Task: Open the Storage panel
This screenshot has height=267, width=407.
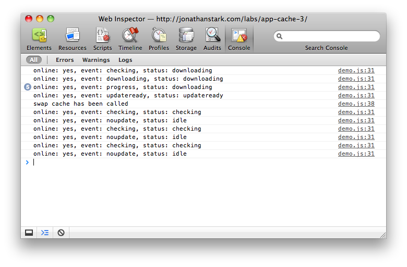Action: pos(186,39)
